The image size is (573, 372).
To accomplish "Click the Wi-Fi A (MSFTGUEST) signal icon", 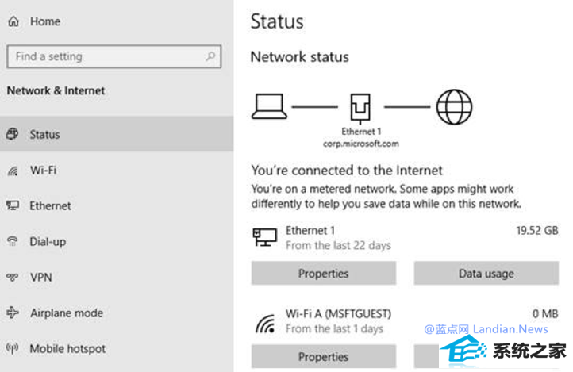I will (265, 324).
